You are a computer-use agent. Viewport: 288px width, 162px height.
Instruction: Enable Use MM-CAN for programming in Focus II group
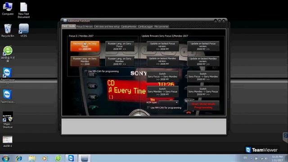85,71
